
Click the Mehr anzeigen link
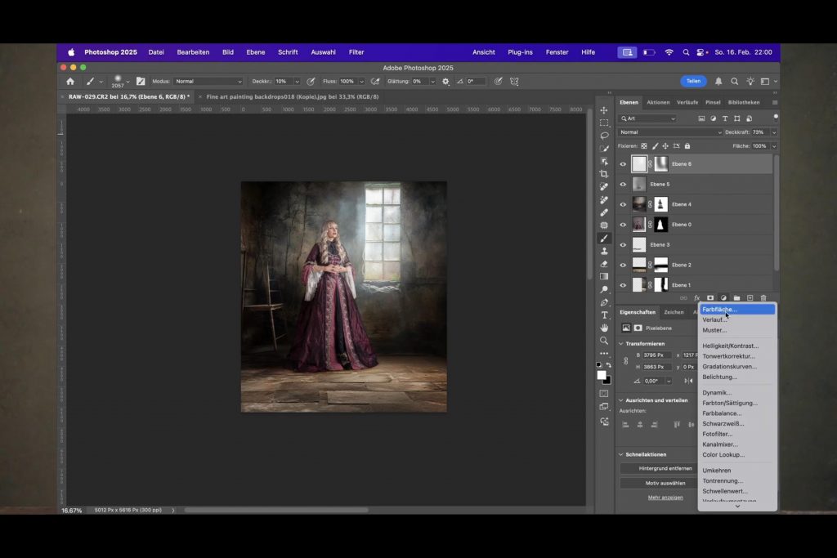(x=665, y=498)
